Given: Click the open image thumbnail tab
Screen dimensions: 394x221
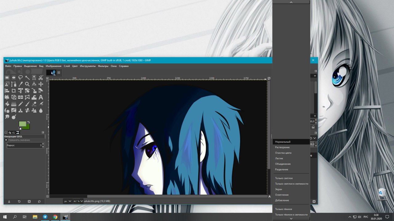Looking at the screenshot, I should coord(51,73).
